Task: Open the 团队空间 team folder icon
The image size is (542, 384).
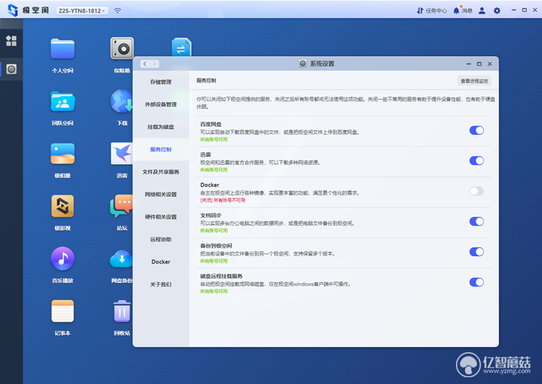Action: (x=62, y=101)
